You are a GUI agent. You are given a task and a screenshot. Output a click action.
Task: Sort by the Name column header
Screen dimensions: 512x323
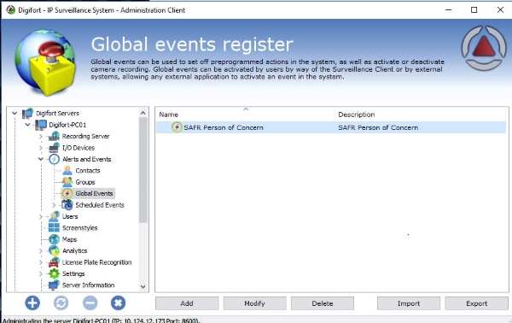(x=245, y=115)
